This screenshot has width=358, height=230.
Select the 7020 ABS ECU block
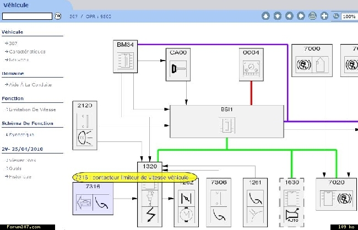(337, 194)
